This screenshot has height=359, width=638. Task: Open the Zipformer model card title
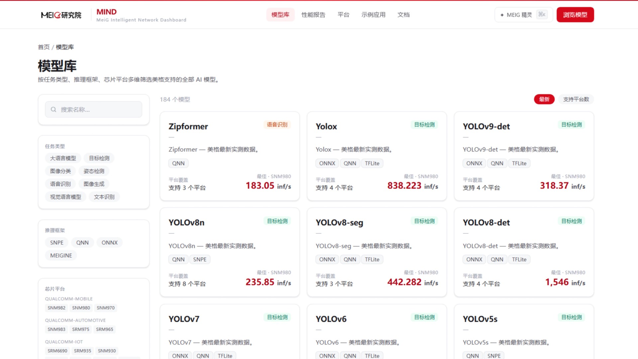[188, 126]
